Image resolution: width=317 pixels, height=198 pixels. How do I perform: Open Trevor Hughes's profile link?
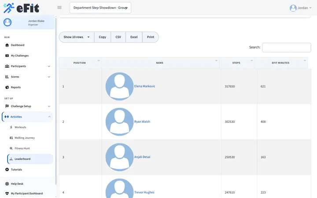[x=144, y=192]
